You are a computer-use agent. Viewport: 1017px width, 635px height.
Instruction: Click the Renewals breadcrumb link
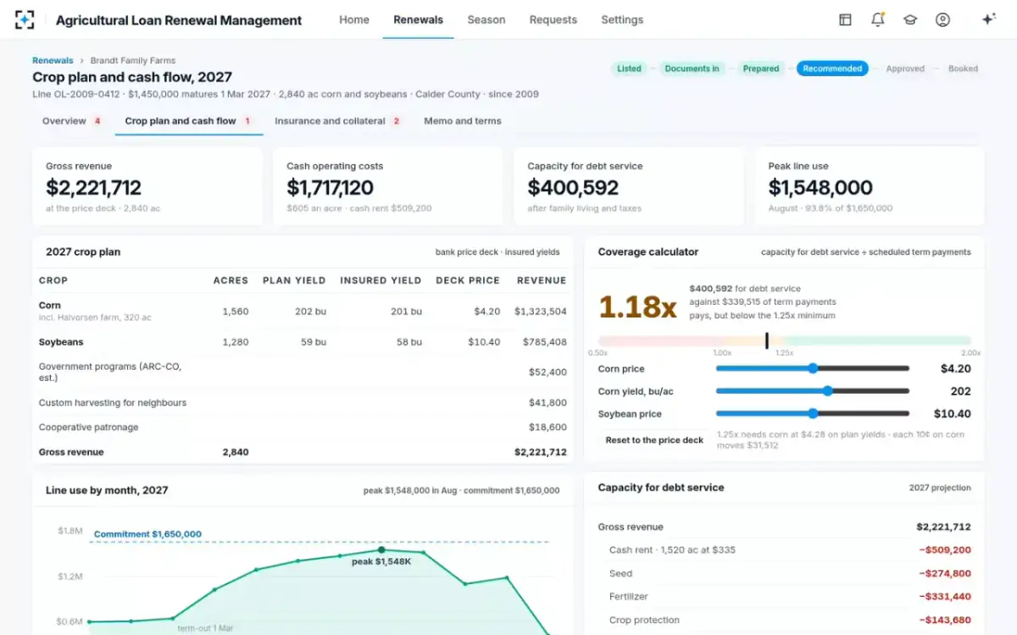(x=53, y=61)
